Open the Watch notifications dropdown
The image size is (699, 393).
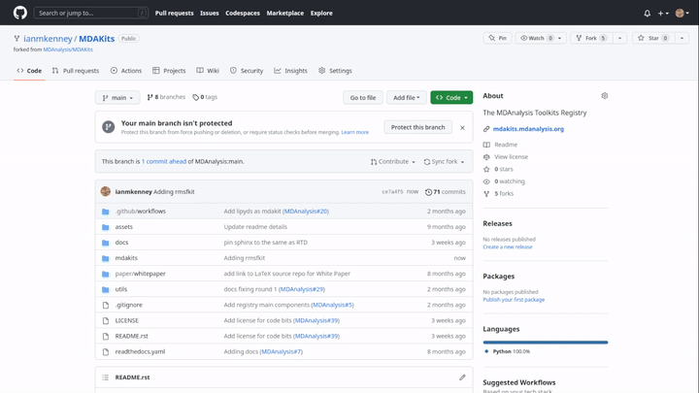[x=541, y=38]
